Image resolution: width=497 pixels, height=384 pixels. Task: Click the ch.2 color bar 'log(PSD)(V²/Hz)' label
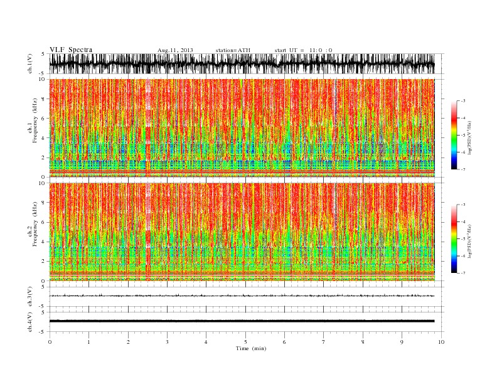pos(469,241)
